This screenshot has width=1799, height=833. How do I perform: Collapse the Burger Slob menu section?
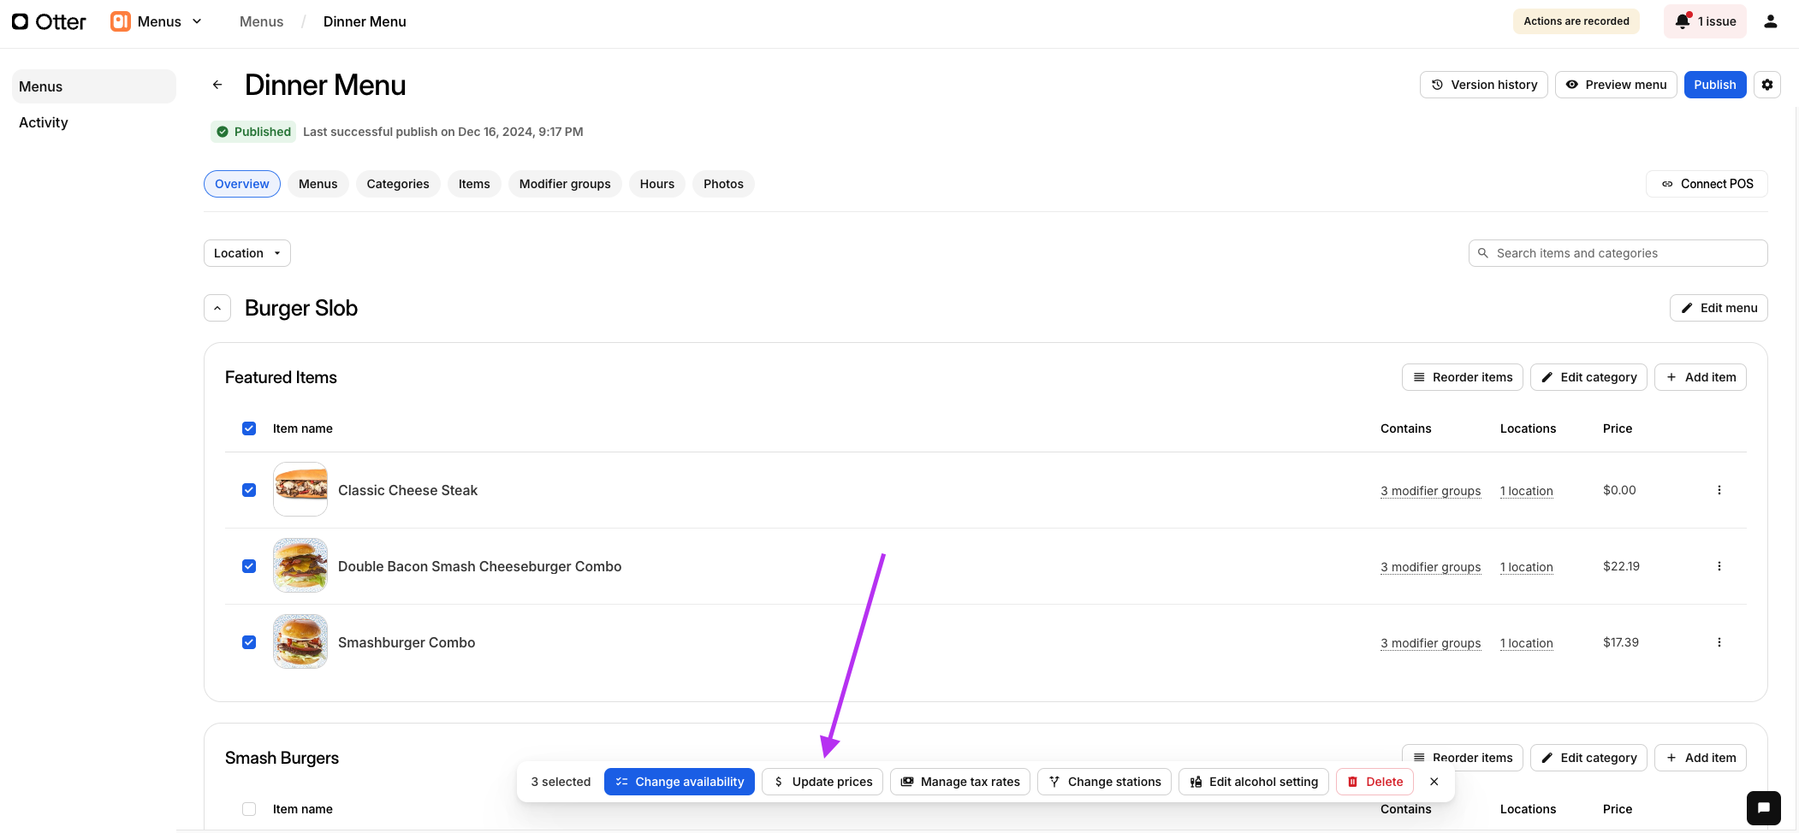click(x=217, y=308)
